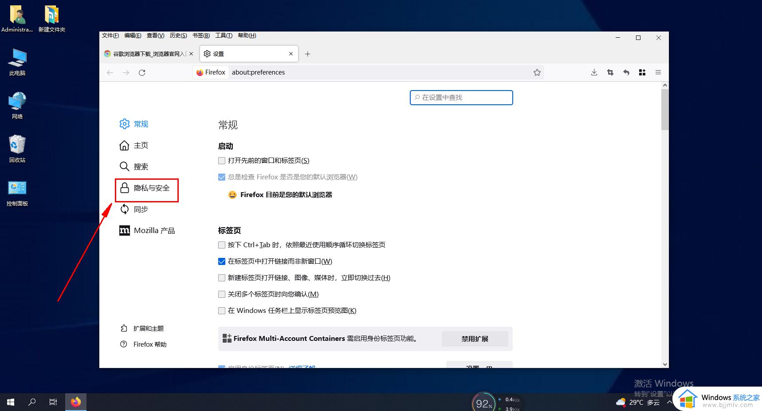Close the 设置 tab
This screenshot has height=411, width=762.
pyautogui.click(x=291, y=54)
